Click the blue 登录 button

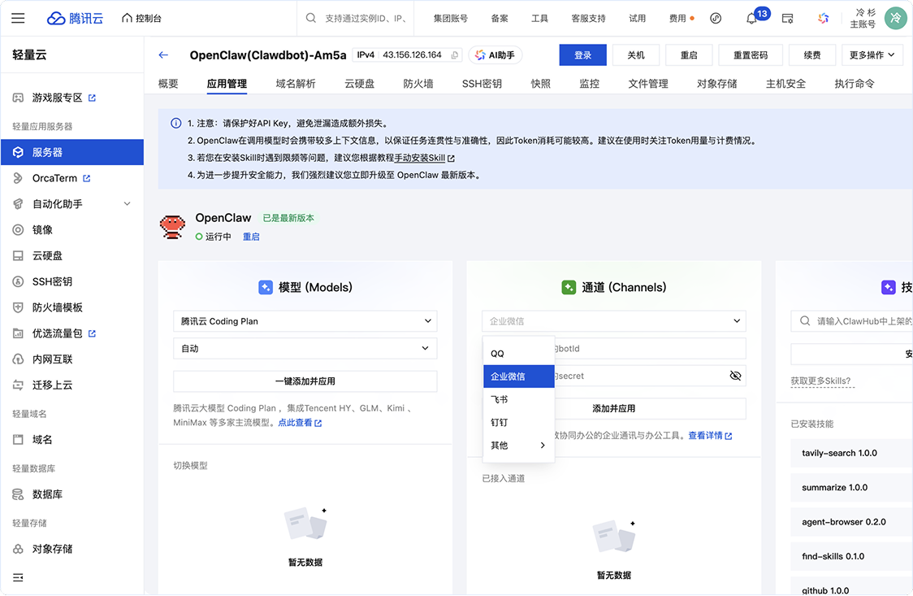point(582,55)
